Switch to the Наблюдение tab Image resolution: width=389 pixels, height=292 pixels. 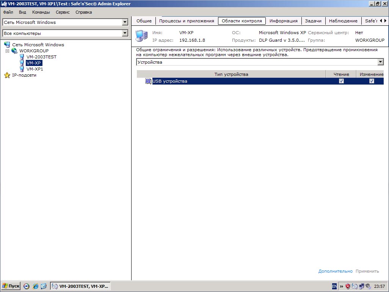[x=343, y=21]
